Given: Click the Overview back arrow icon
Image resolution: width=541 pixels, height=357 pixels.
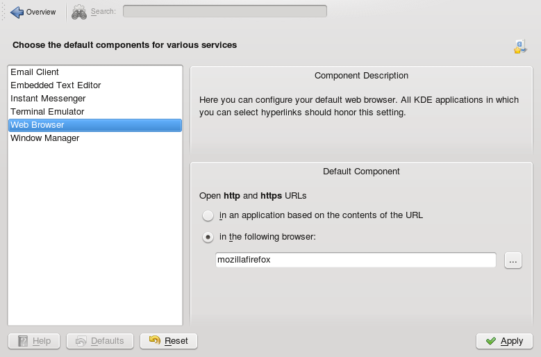Looking at the screenshot, I should [x=17, y=12].
